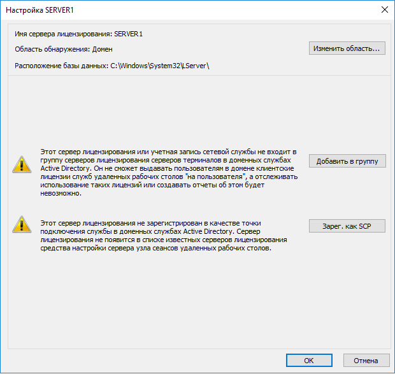Click the "Добавить в группу" button
The image size is (395, 374).
coord(347,161)
